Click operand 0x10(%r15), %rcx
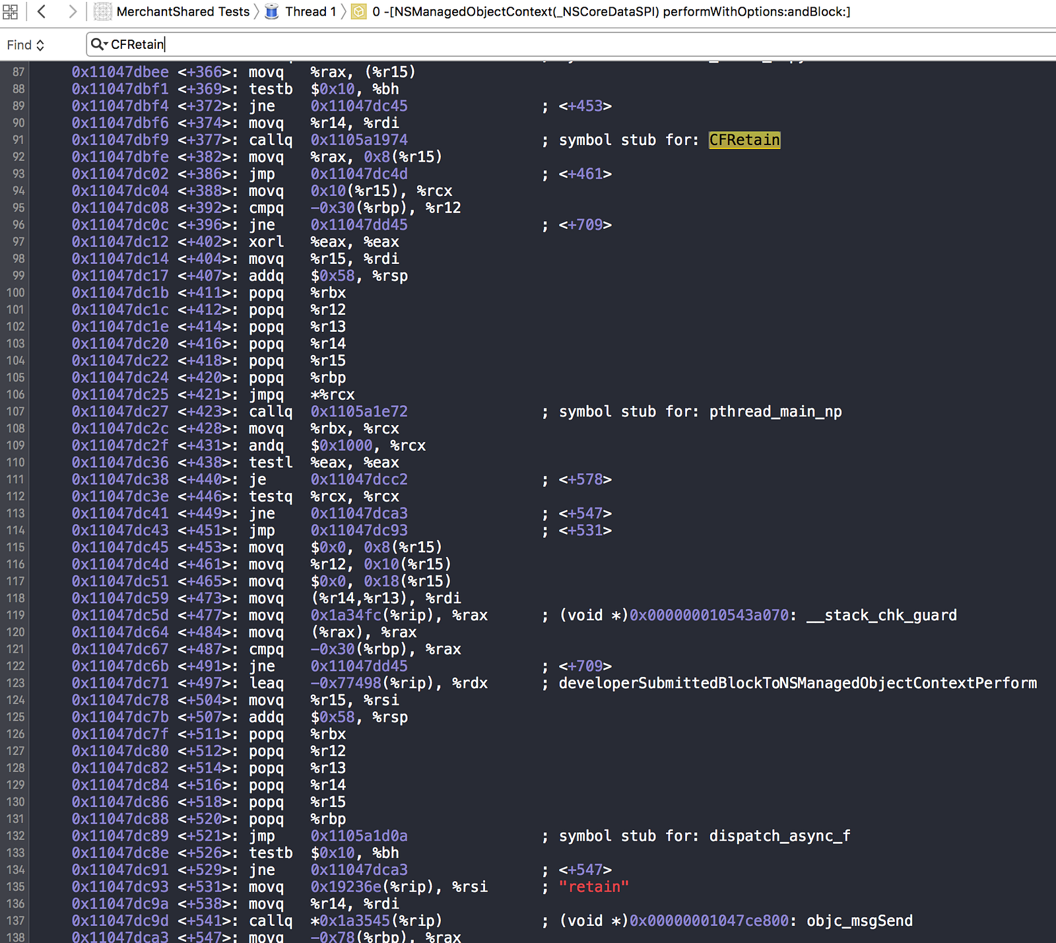 (381, 191)
